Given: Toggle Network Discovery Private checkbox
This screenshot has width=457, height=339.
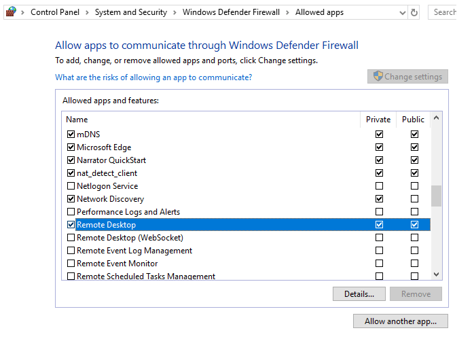Looking at the screenshot, I should click(379, 199).
